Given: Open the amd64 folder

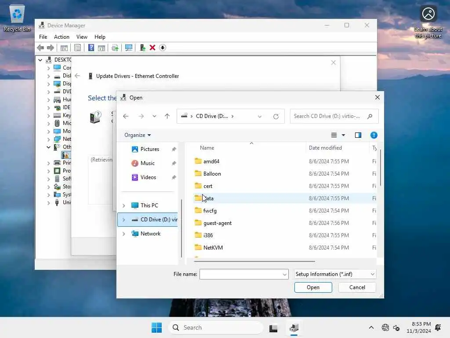Looking at the screenshot, I should tap(211, 161).
